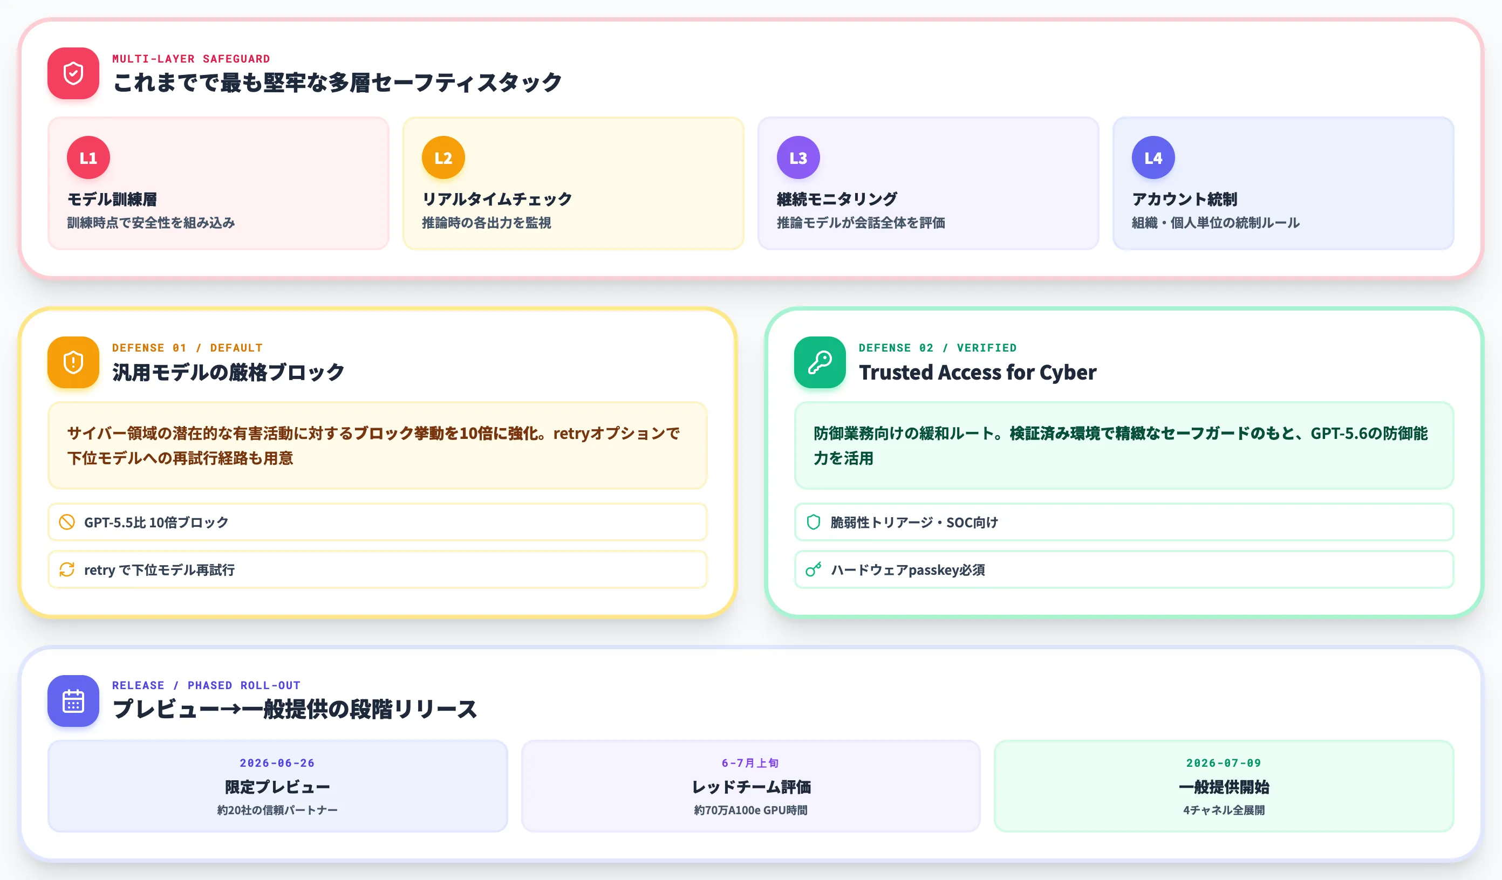
Task: Open the アカウント統制 layer card
Action: 1283,183
